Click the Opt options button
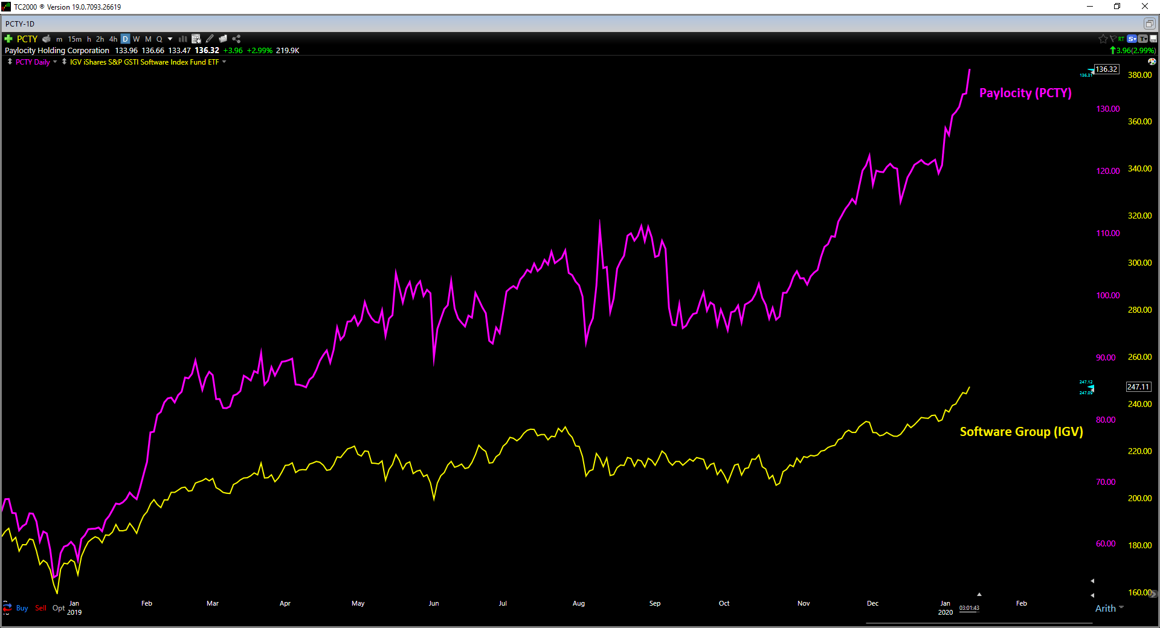Viewport: 1160px width, 628px height. point(59,608)
